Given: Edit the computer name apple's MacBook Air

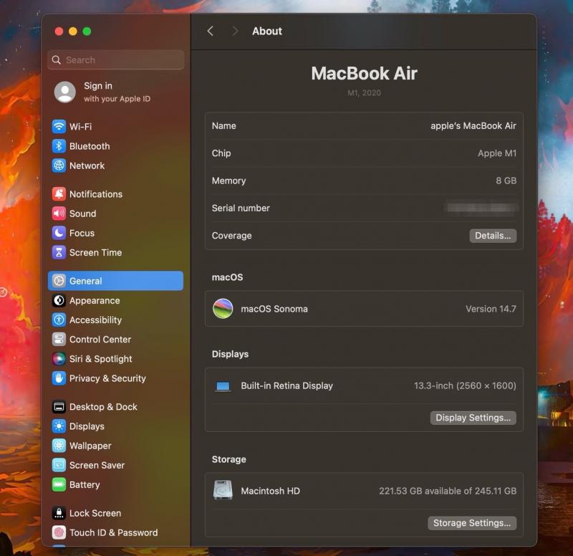Looking at the screenshot, I should pyautogui.click(x=473, y=126).
